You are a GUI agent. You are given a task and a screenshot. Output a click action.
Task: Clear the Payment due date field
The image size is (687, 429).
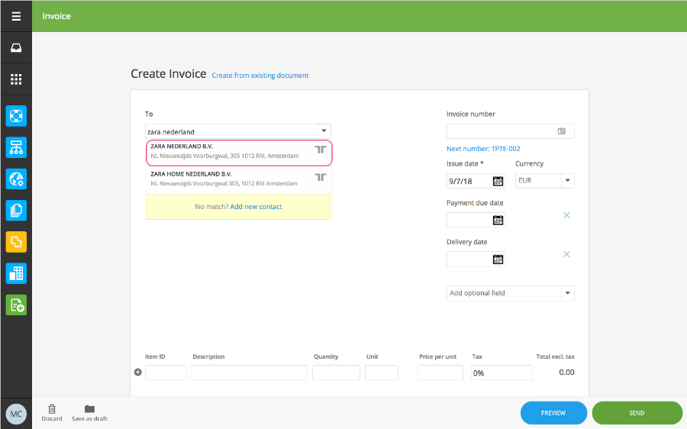point(566,215)
